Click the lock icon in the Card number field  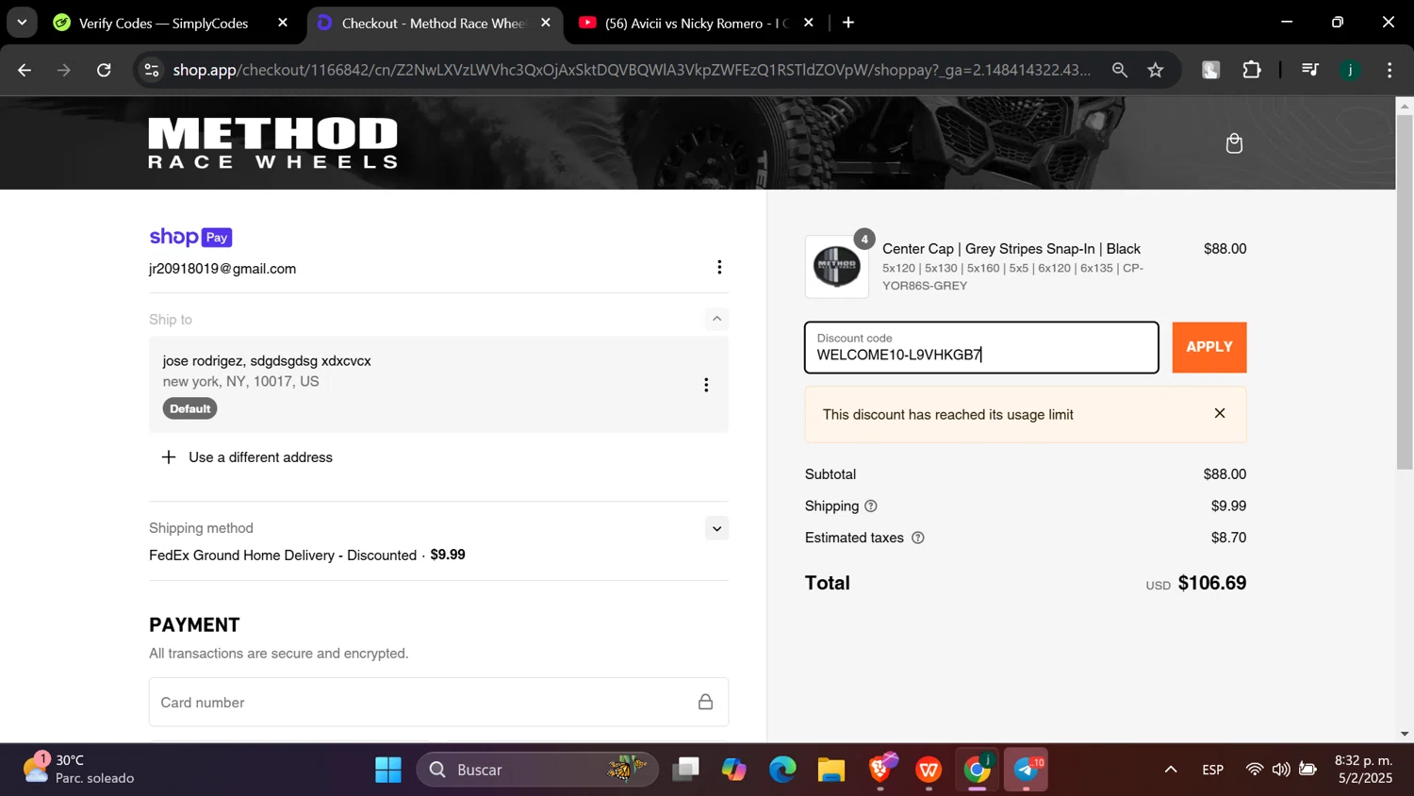click(x=705, y=702)
